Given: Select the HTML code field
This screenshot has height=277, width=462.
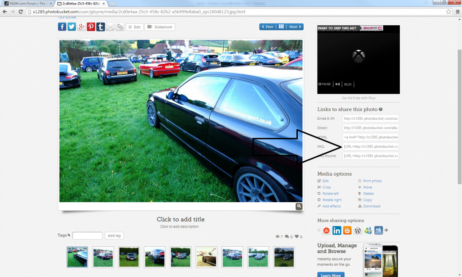Looking at the screenshot, I should click(x=371, y=137).
